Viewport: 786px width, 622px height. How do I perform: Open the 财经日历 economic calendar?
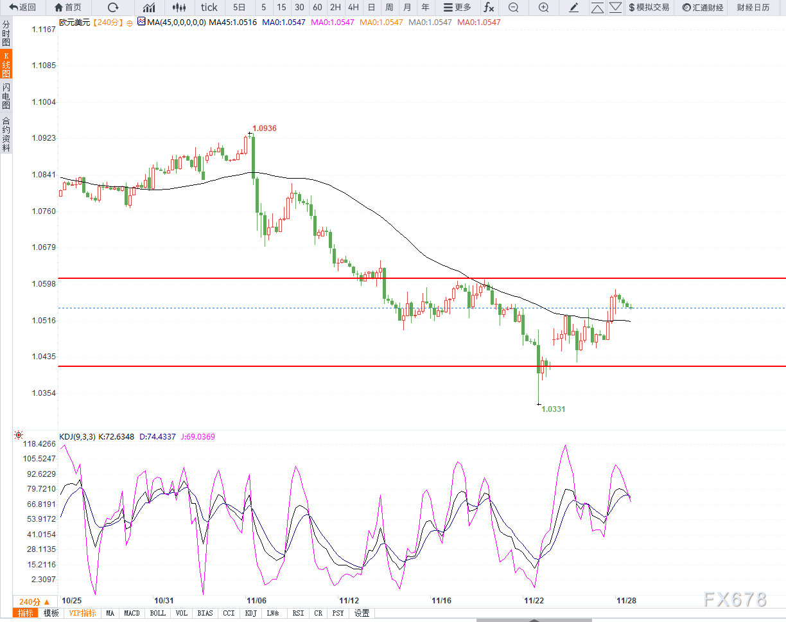point(753,8)
